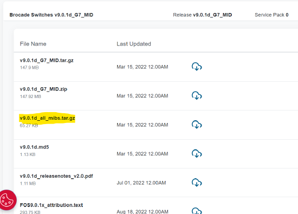Viewport: 298px width, 214px height.
Task: Click the Brocade Switches v9.0.1d_G7_MID title
Action: (x=51, y=15)
